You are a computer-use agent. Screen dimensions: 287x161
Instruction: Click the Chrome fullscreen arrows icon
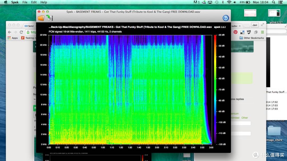tap(263, 24)
